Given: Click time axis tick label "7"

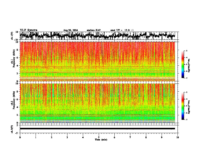Looking at the screenshot, I should tap(130, 137).
